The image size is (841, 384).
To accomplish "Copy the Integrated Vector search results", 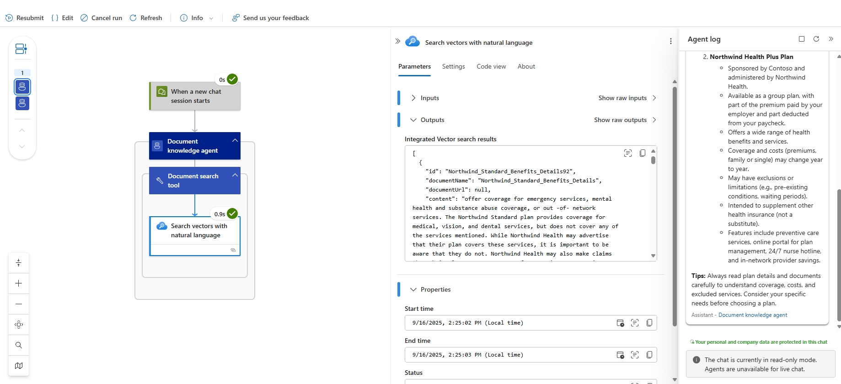I will click(643, 153).
